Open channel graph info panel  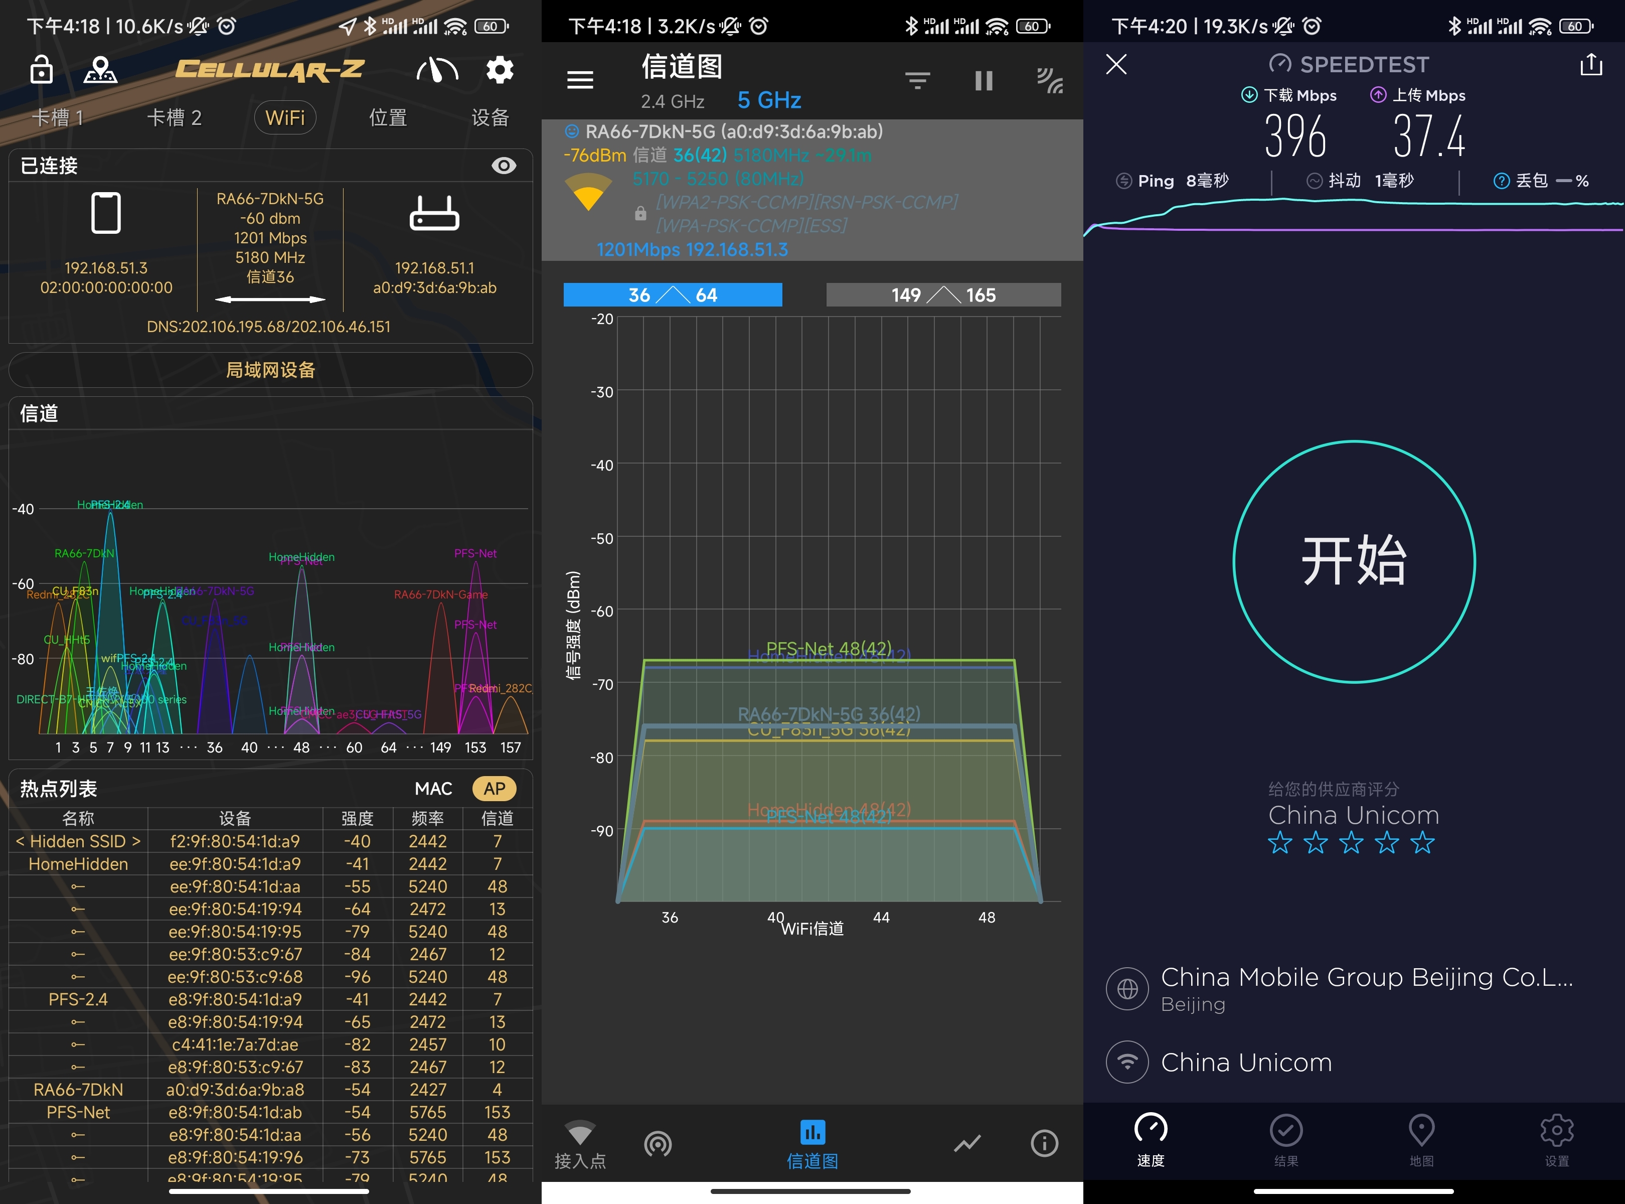1044,1143
